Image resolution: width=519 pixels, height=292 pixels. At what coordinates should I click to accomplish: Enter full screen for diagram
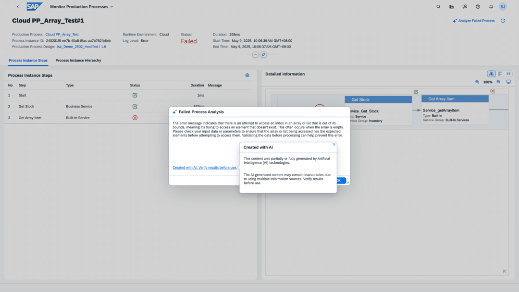pyautogui.click(x=508, y=82)
